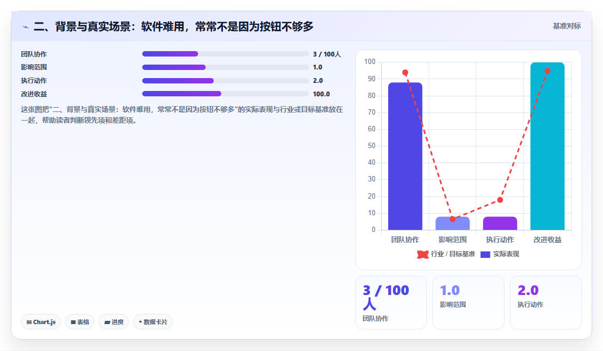
Task: Click the red benchmark point on 改进收益
Action: 547,71
